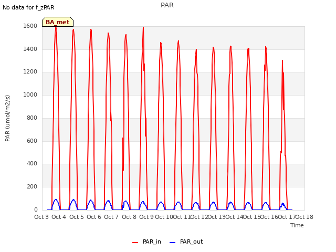Click the 400 y-axis tick label

tap(32, 163)
